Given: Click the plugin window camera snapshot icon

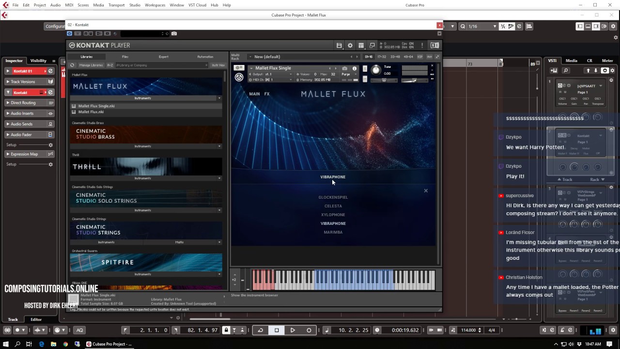Looking at the screenshot, I should coord(174,33).
